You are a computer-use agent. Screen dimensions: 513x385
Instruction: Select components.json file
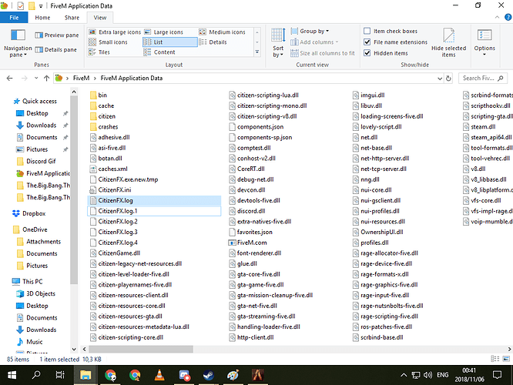click(256, 126)
